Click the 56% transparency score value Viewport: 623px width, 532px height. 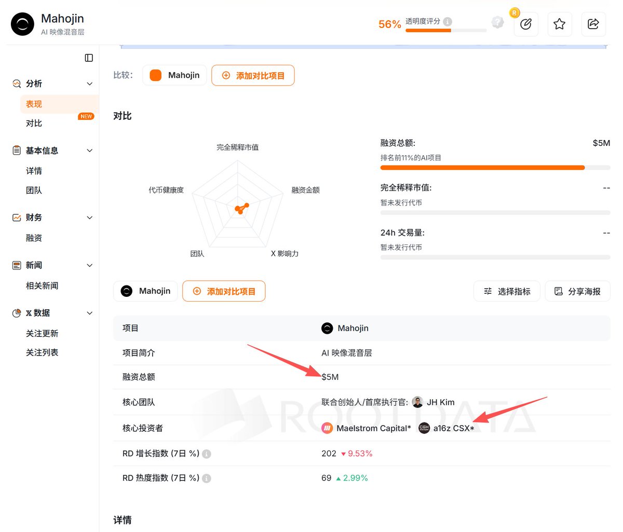(390, 24)
